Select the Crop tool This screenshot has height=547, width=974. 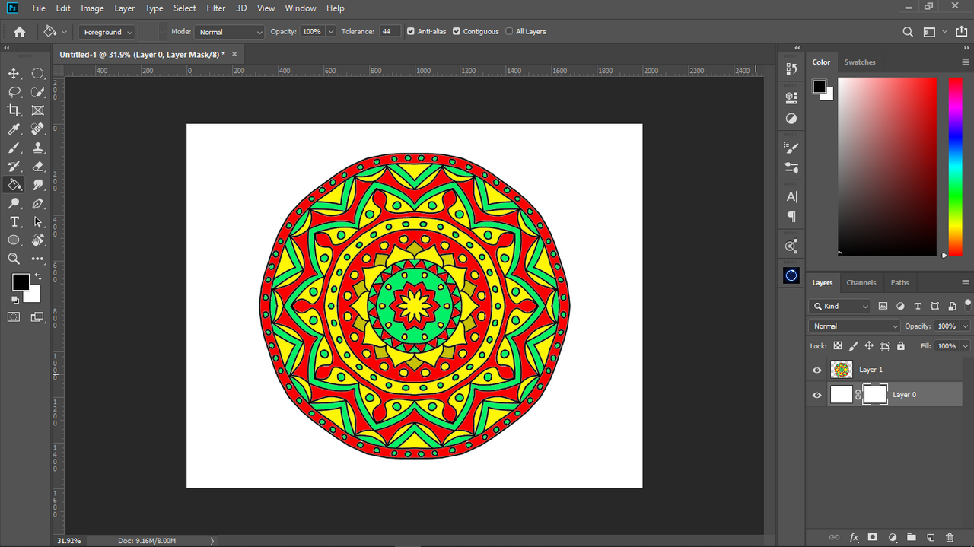pyautogui.click(x=14, y=110)
